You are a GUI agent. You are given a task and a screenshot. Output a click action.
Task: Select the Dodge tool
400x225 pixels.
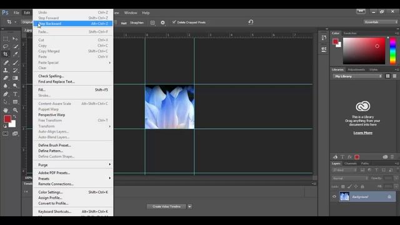(x=15, y=86)
